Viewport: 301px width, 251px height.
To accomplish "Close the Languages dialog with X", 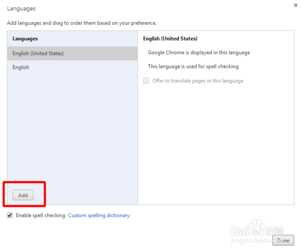I will click(296, 5).
